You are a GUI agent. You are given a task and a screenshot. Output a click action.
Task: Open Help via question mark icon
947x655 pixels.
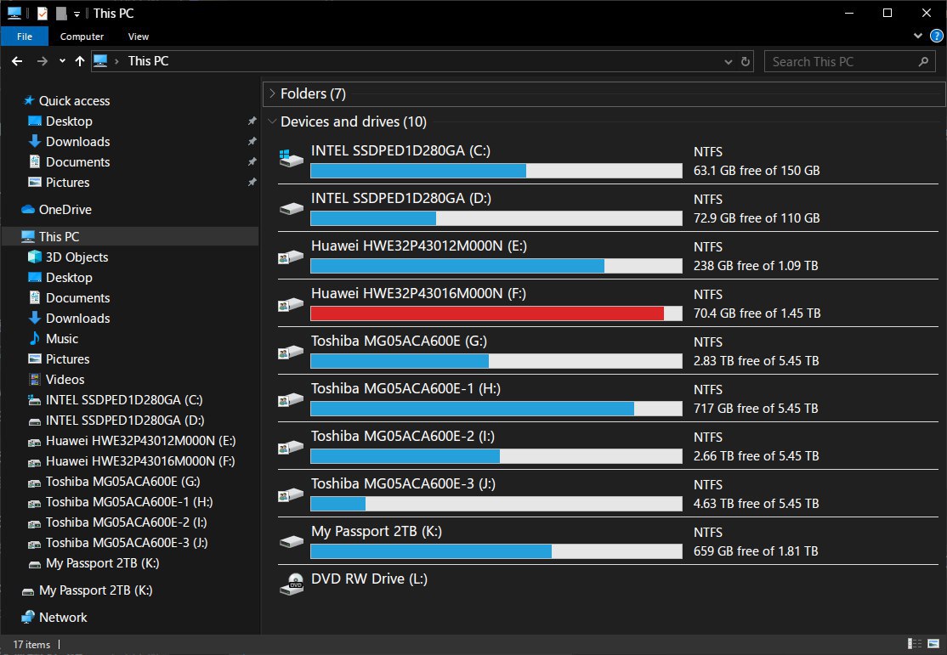tap(936, 36)
